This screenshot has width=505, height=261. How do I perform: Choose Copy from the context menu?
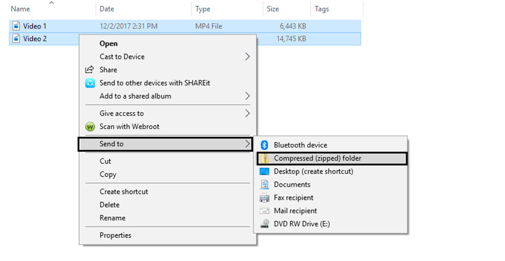(168, 174)
